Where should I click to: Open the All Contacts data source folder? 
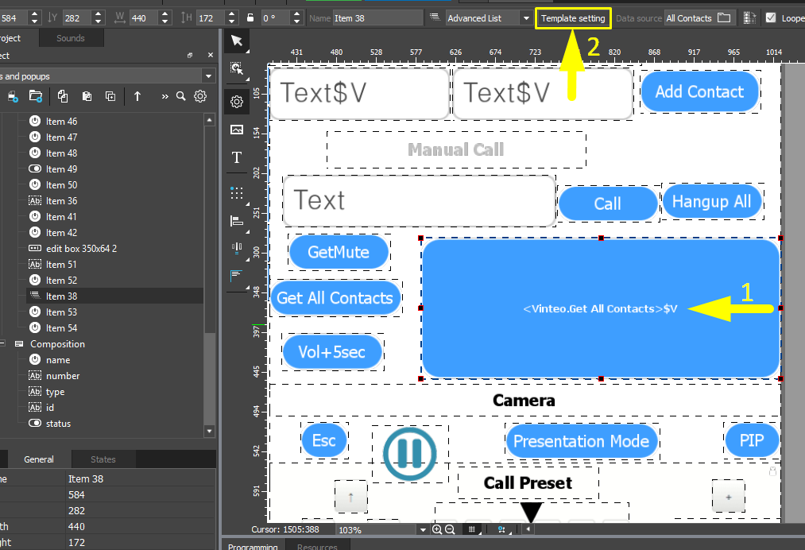click(723, 17)
